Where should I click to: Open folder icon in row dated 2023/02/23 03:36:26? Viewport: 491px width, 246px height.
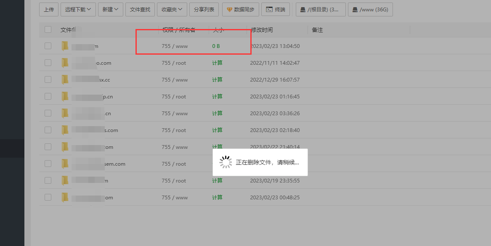click(x=65, y=113)
